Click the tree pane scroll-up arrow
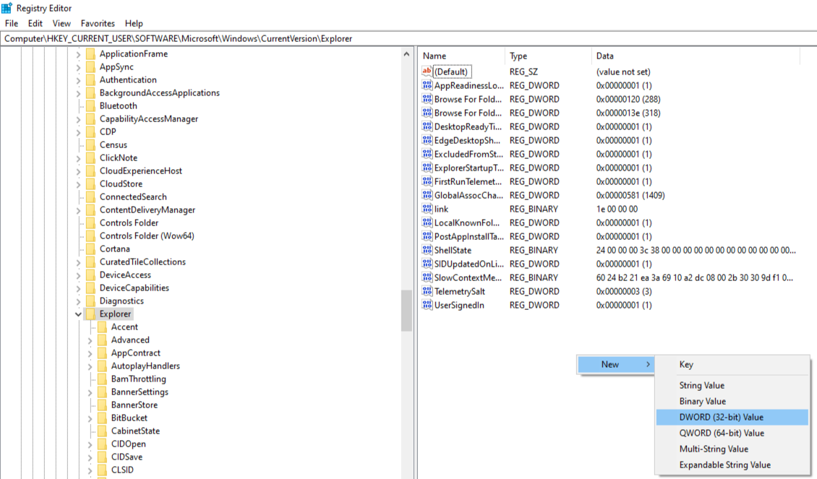Screen dimensions: 817x479 [x=406, y=53]
